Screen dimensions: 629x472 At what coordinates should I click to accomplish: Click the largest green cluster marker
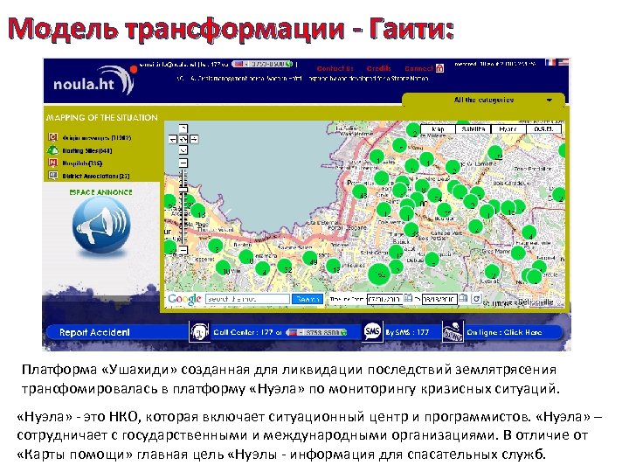tap(379, 274)
